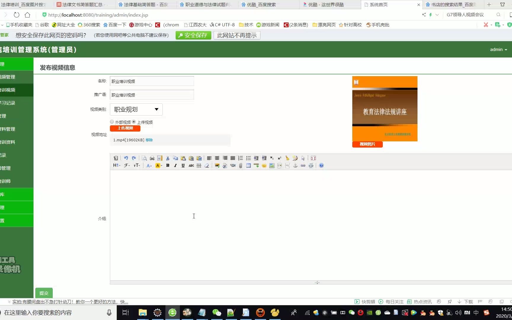Open the 视频类别 dropdown showing 职业规划
The width and height of the screenshot is (512, 320).
coord(136,109)
